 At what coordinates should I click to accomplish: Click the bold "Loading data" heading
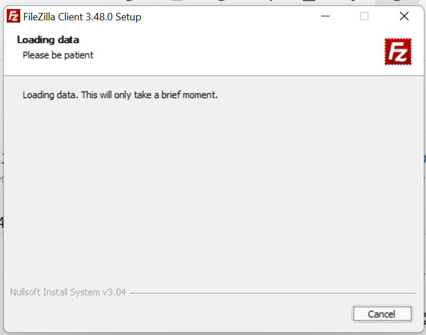[48, 39]
